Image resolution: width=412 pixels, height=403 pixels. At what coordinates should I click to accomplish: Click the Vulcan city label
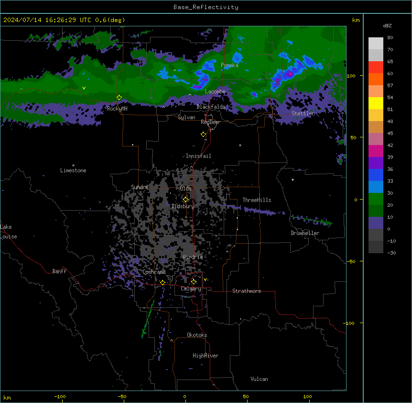tap(259, 379)
